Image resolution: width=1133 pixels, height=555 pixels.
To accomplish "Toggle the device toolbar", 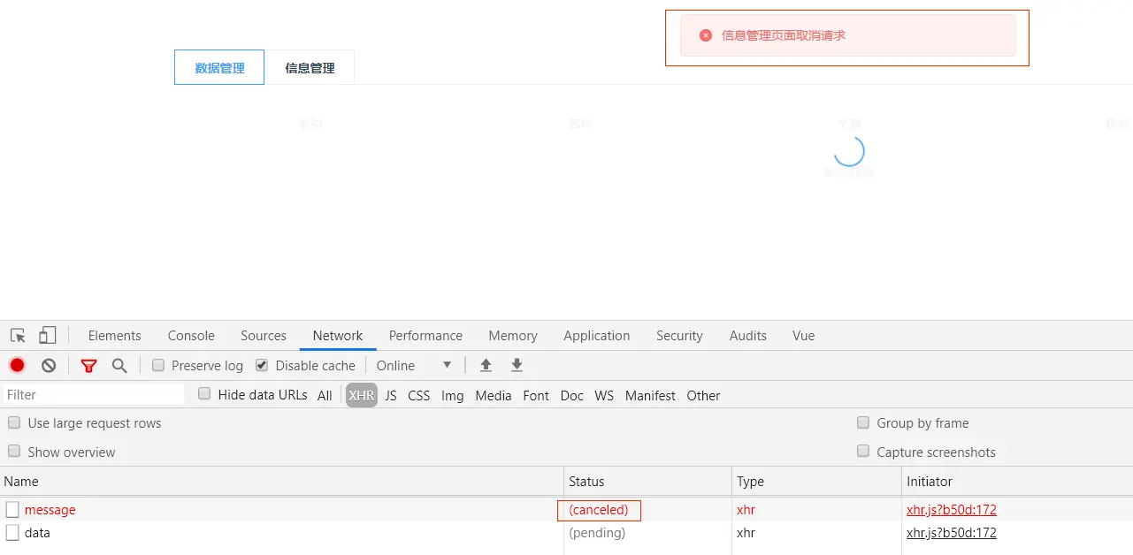I will (x=47, y=335).
